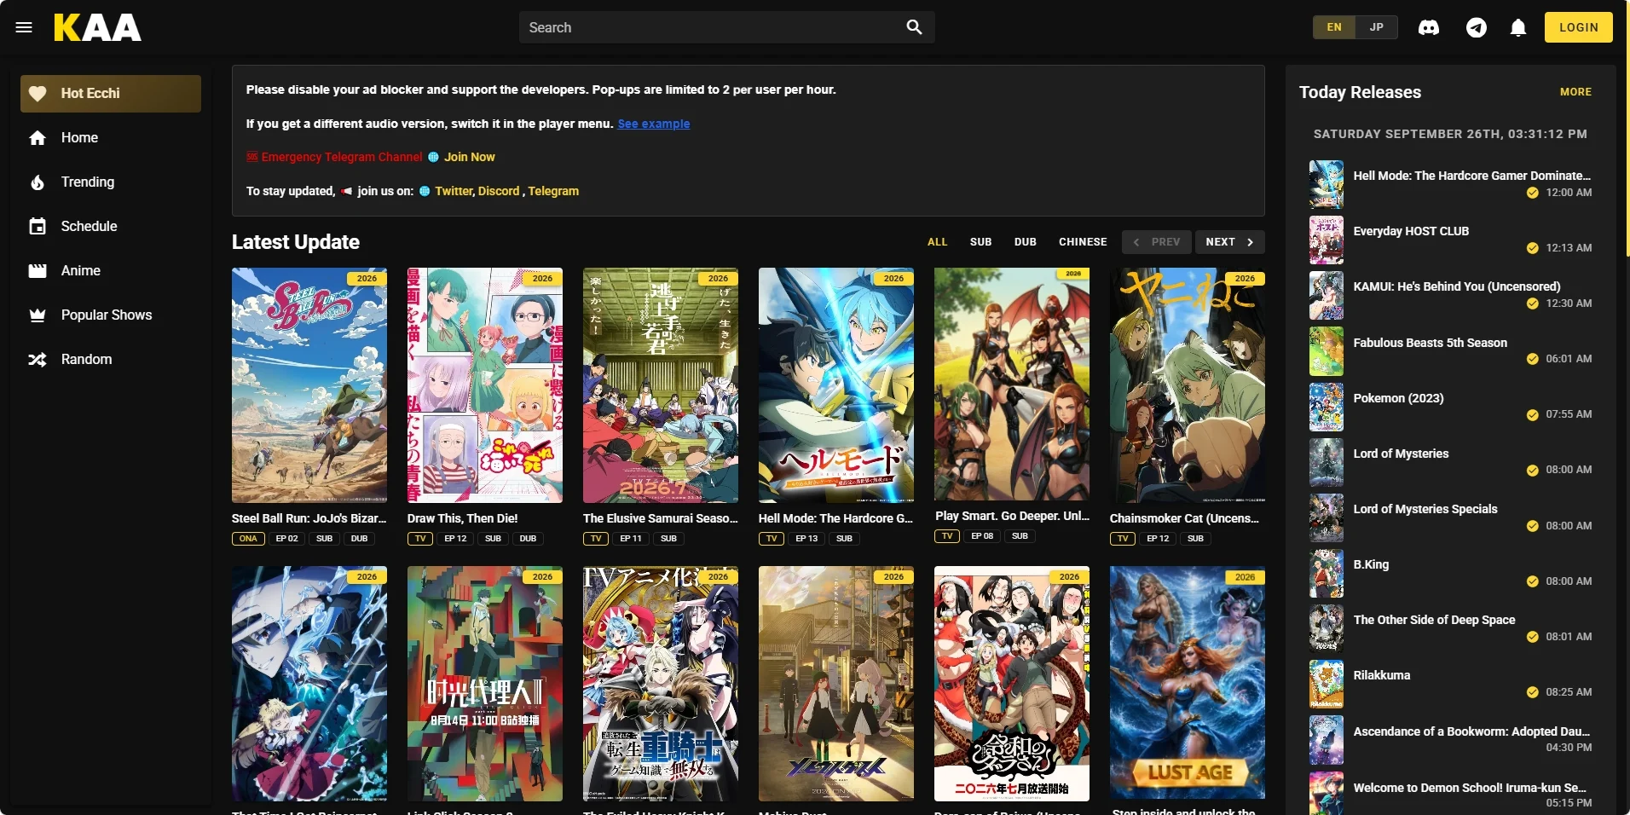Open Everyday HOST CLUB release
Screen dimensions: 1630x815
point(1451,240)
